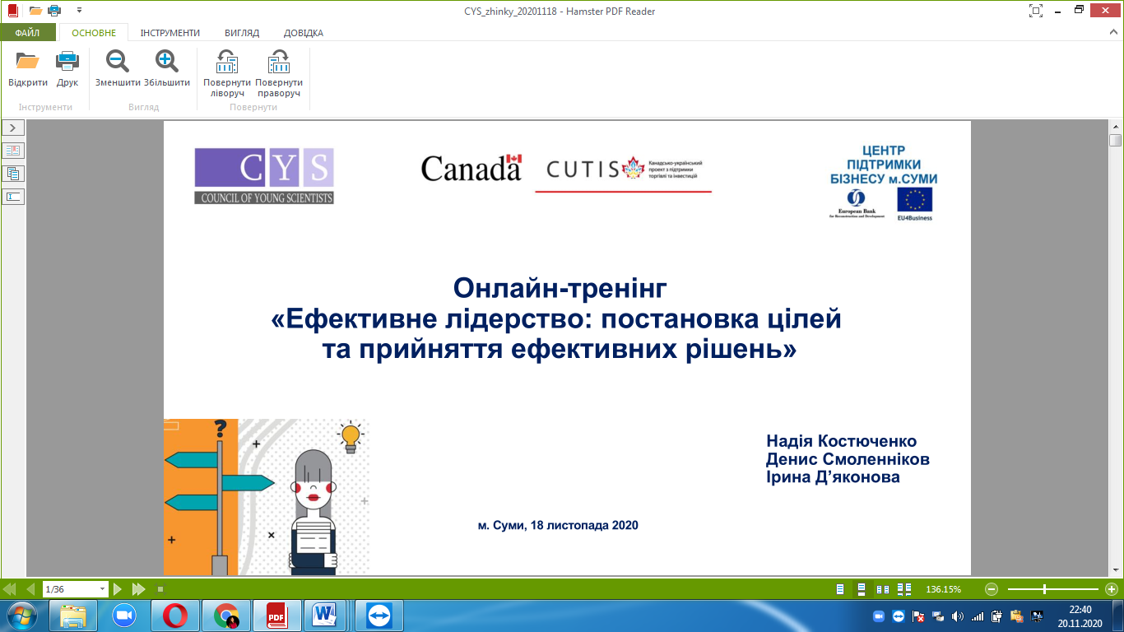
Task: Zoom out with the Зменшити magnifier
Action: pyautogui.click(x=117, y=61)
